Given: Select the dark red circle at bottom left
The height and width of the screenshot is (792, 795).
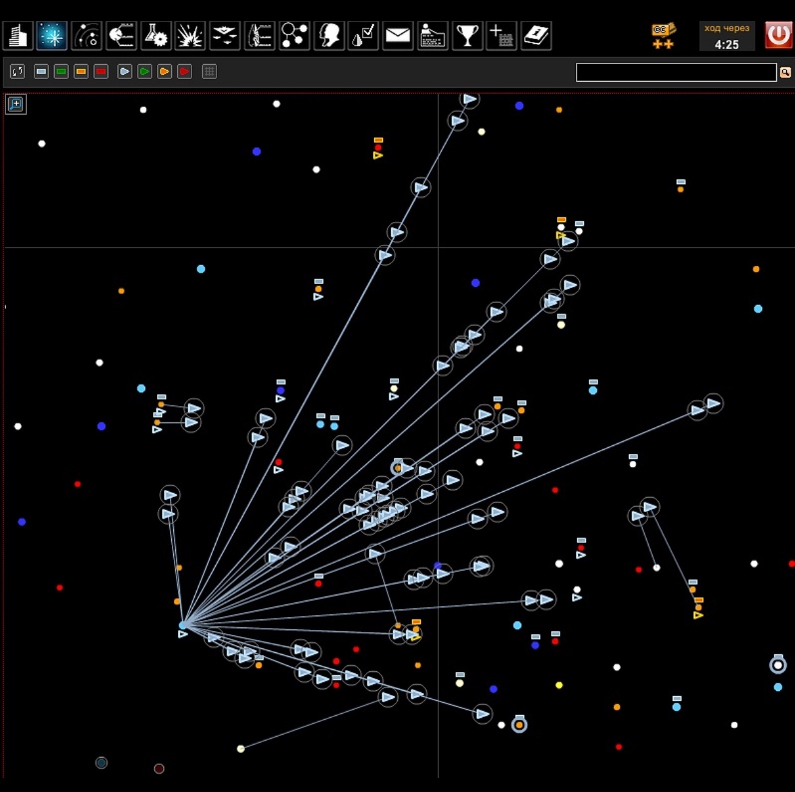Looking at the screenshot, I should pyautogui.click(x=158, y=768).
